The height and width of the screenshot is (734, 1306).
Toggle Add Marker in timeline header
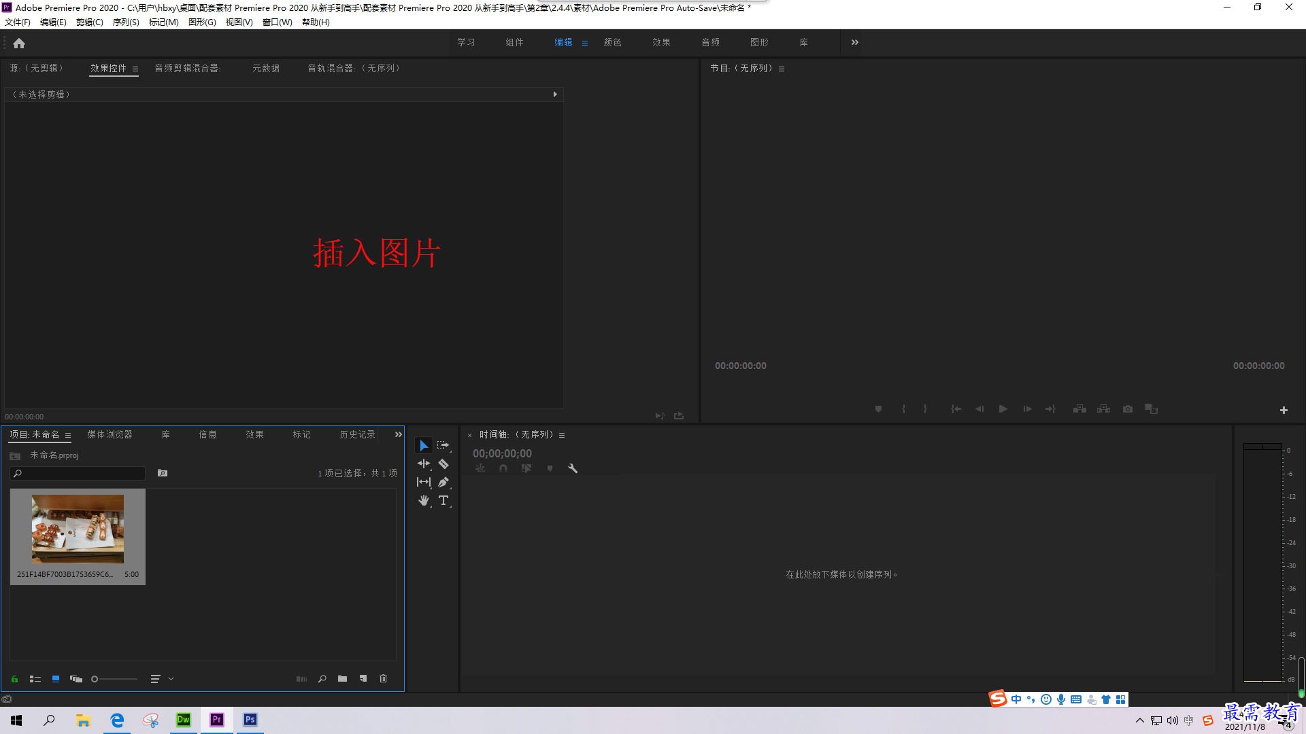pos(550,468)
